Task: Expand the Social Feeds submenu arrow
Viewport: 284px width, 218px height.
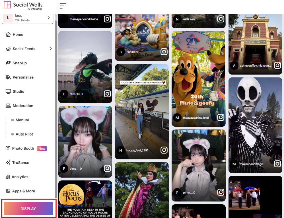Action: (x=51, y=49)
